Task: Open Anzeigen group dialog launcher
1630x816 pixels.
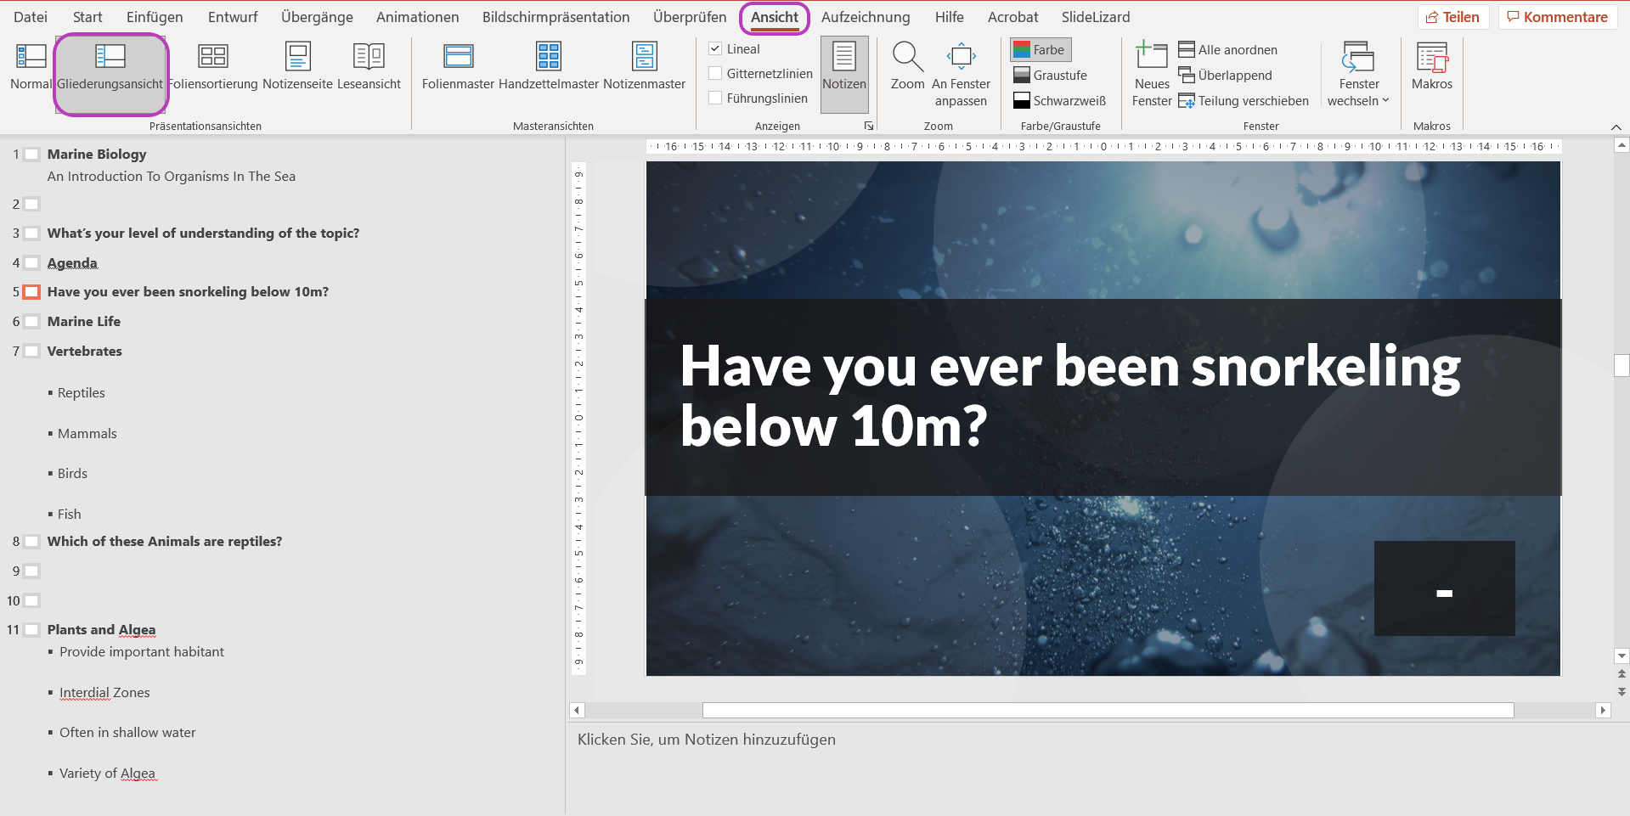Action: pyautogui.click(x=869, y=126)
